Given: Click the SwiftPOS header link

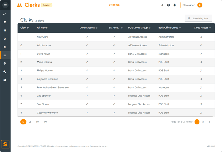Looking at the screenshot, I should [114, 5].
